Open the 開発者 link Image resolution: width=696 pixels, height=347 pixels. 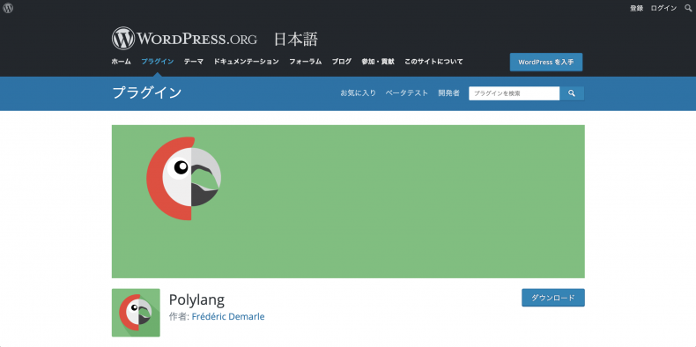(448, 93)
